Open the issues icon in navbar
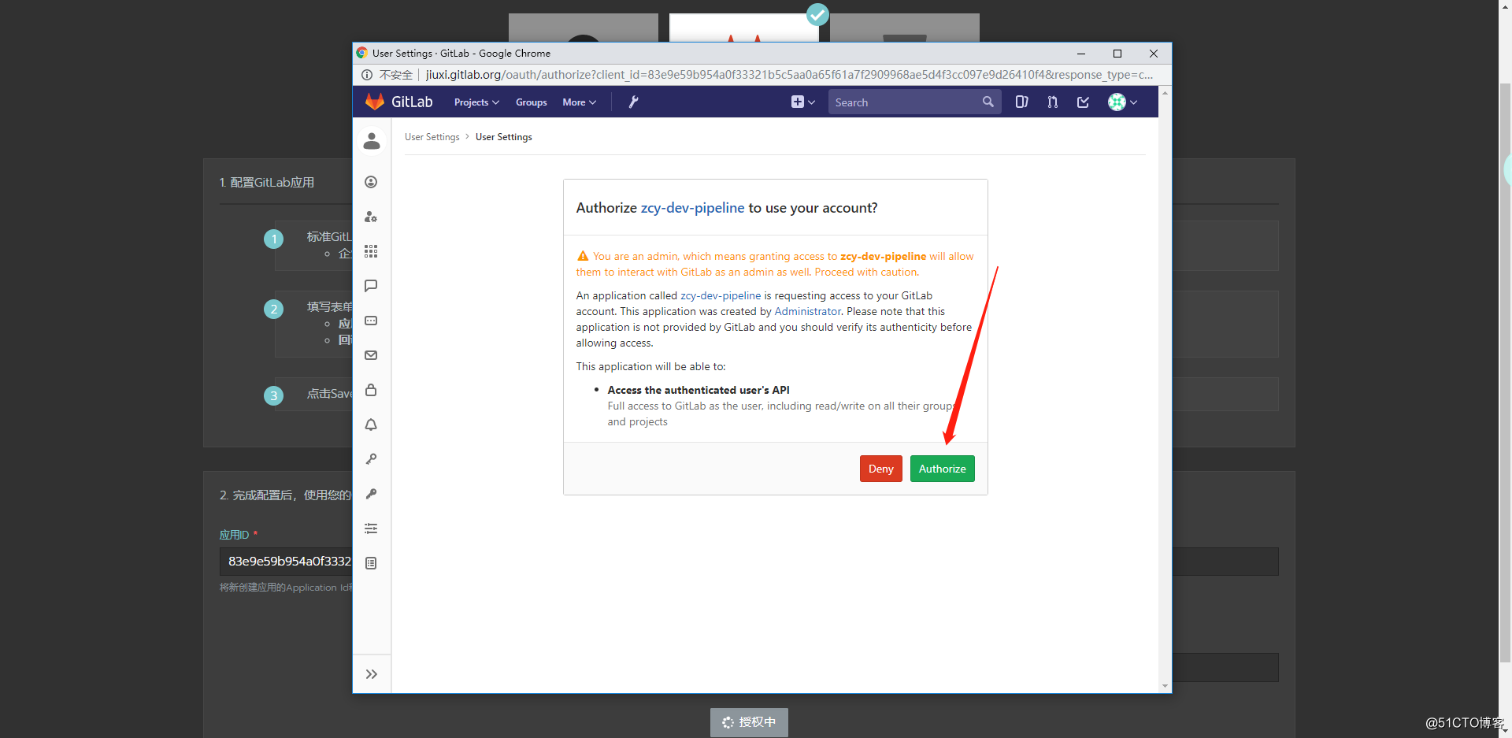This screenshot has height=738, width=1512. pyautogui.click(x=1021, y=102)
